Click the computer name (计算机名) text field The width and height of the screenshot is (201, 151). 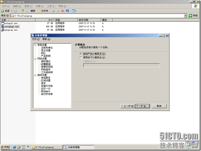point(121,66)
